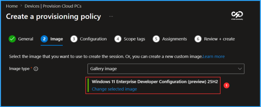
Task: Open the Home breadcrumb link
Action: [12, 6]
